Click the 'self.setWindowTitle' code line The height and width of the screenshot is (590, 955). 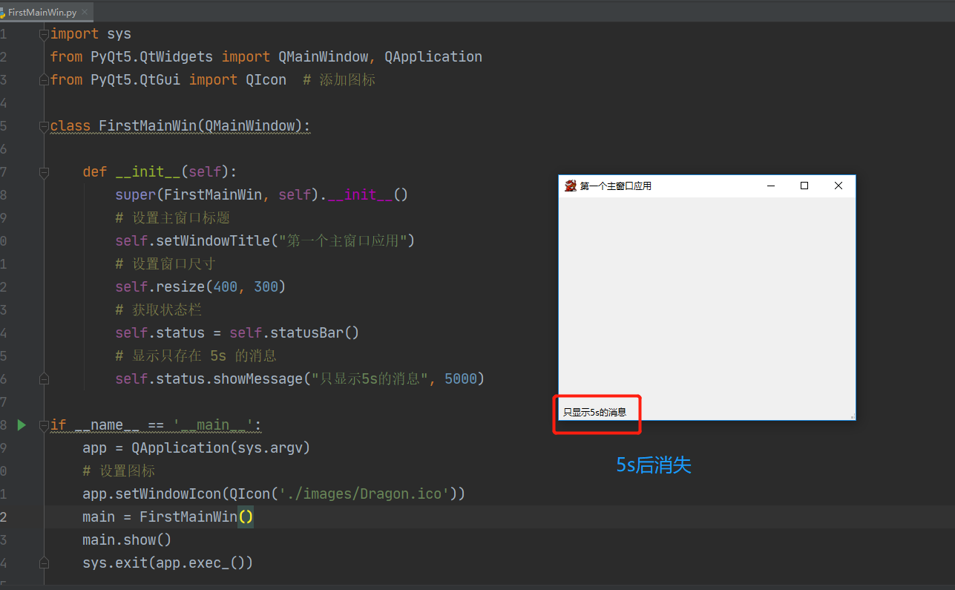(x=265, y=241)
